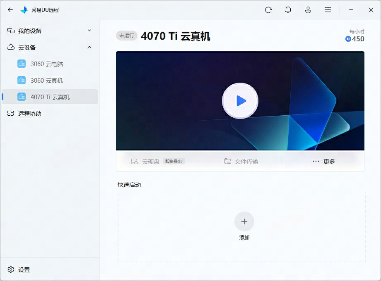Open 文件传输

tap(241, 162)
